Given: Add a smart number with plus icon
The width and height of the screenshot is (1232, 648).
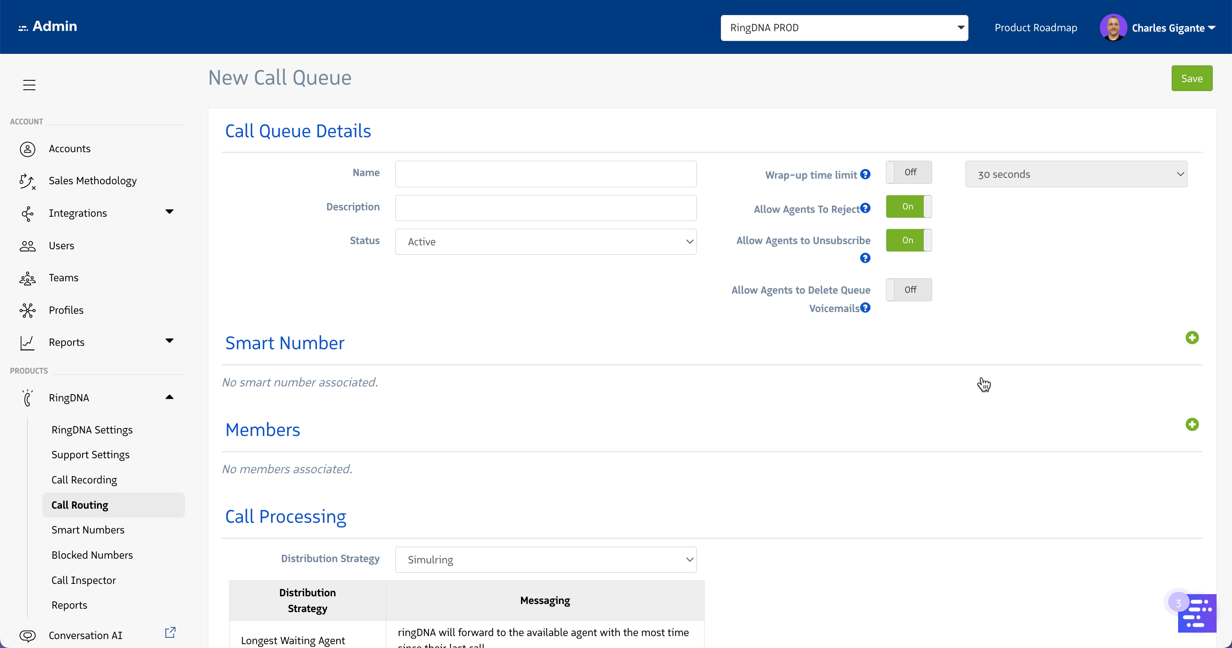Looking at the screenshot, I should click(x=1192, y=338).
